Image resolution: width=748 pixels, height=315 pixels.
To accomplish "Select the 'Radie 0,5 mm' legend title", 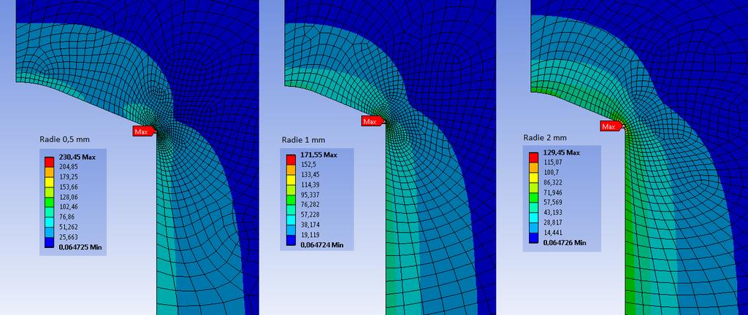I will pyautogui.click(x=64, y=139).
